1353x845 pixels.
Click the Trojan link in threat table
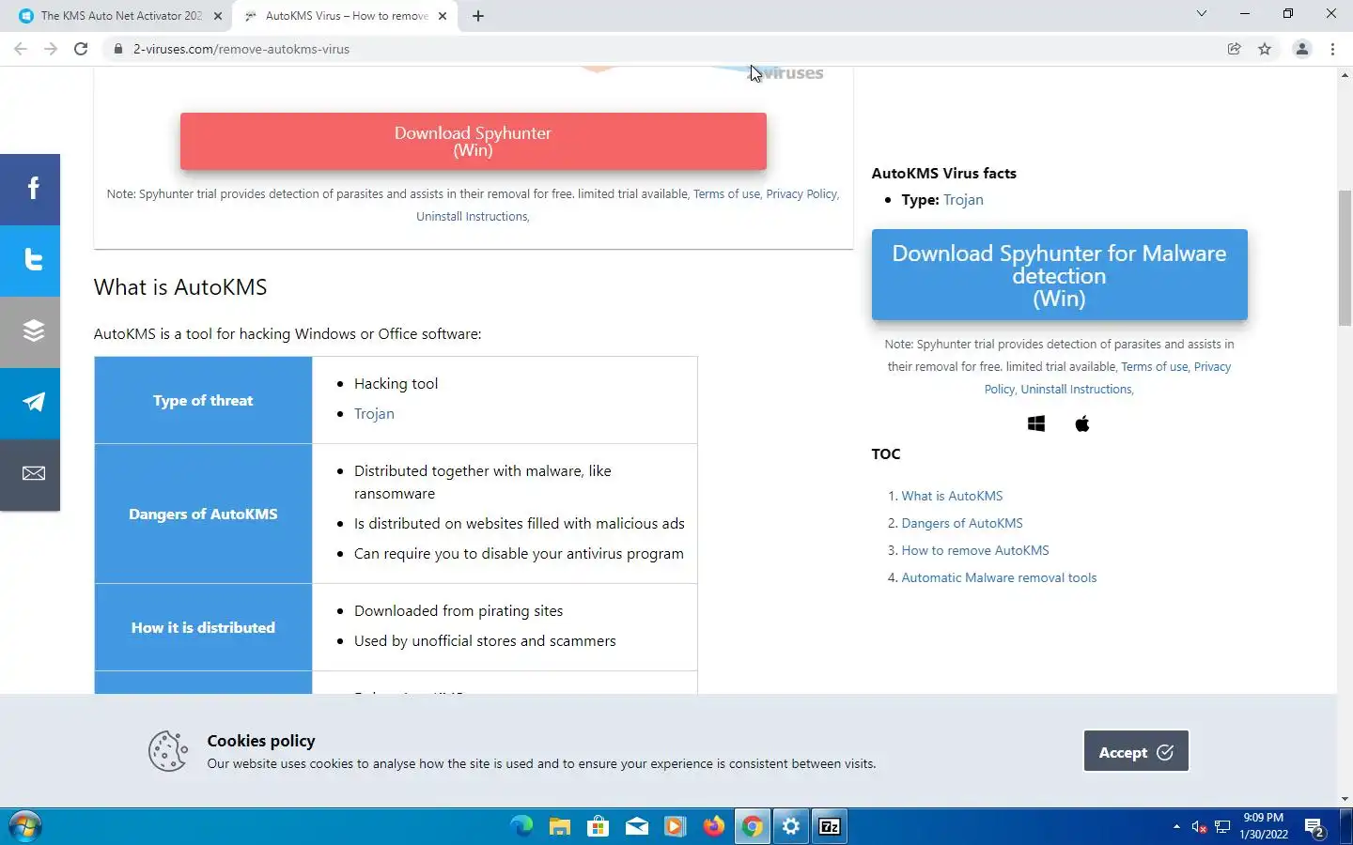[374, 413]
